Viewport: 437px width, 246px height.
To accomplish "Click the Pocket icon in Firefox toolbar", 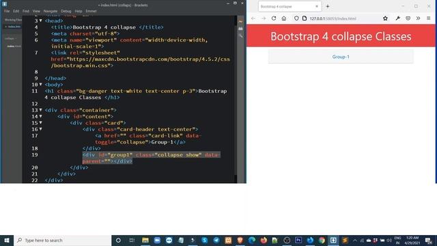I will [408, 18].
